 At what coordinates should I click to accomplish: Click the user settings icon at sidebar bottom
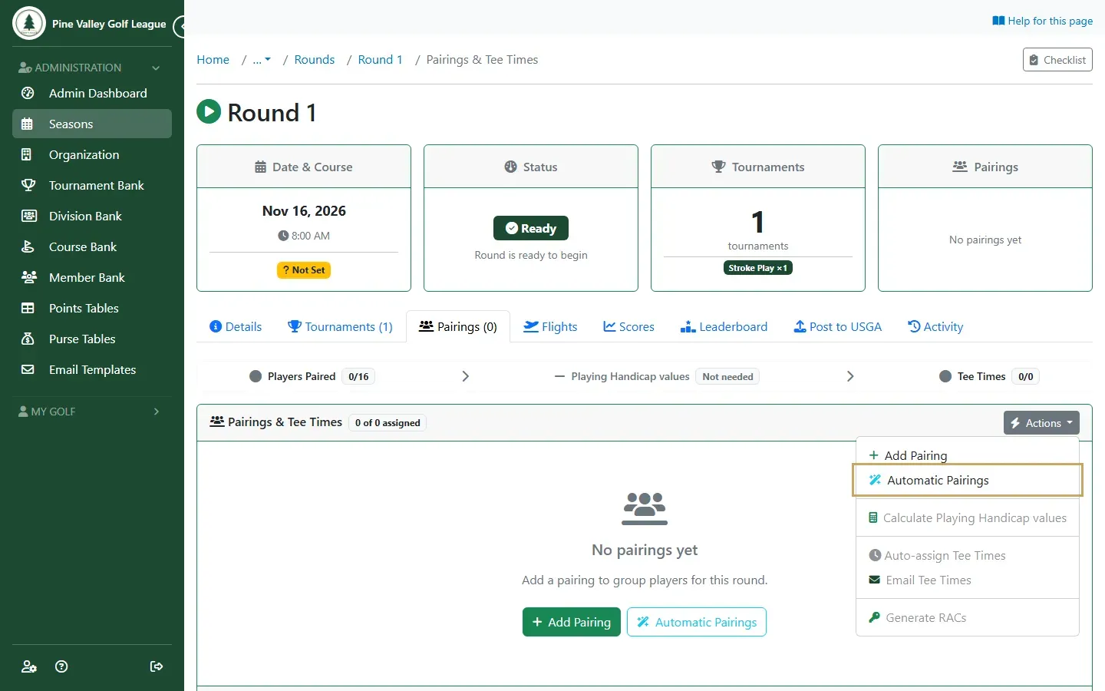[x=29, y=666]
